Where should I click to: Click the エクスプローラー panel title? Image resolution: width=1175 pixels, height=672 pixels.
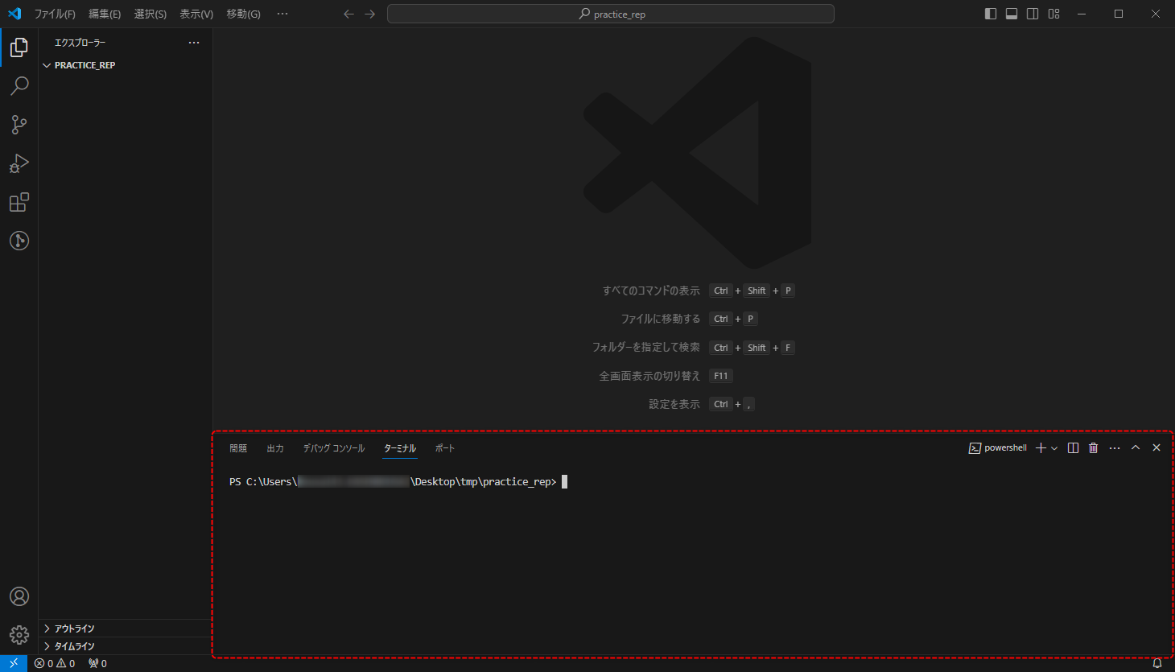[80, 43]
